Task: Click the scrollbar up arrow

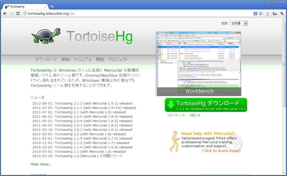Action: [284, 20]
